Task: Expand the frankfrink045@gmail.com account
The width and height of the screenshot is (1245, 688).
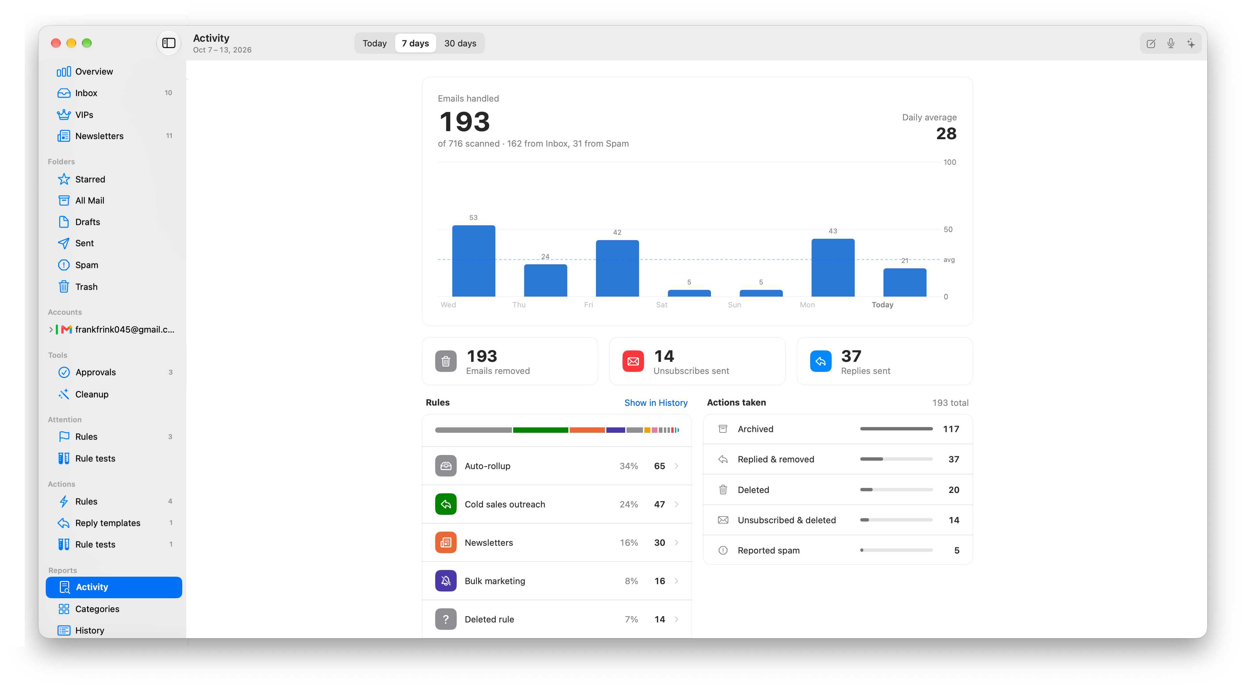Action: click(51, 330)
